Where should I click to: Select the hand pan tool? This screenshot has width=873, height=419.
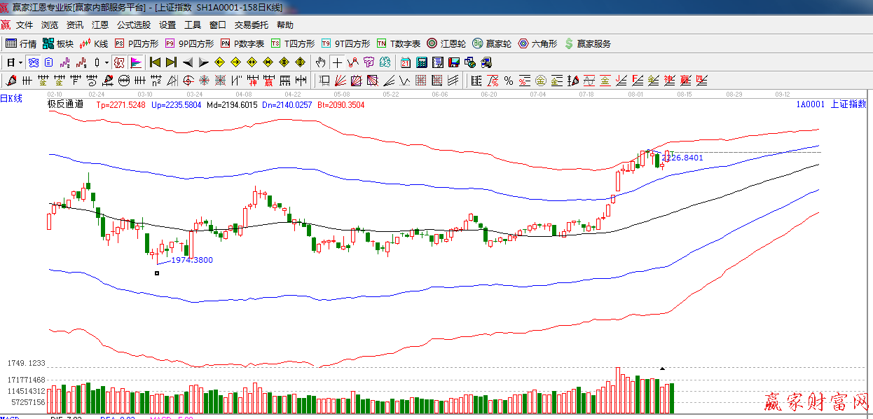321,62
